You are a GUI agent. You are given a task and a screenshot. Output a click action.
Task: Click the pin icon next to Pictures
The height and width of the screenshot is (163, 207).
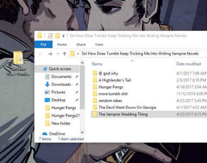coord(77,92)
